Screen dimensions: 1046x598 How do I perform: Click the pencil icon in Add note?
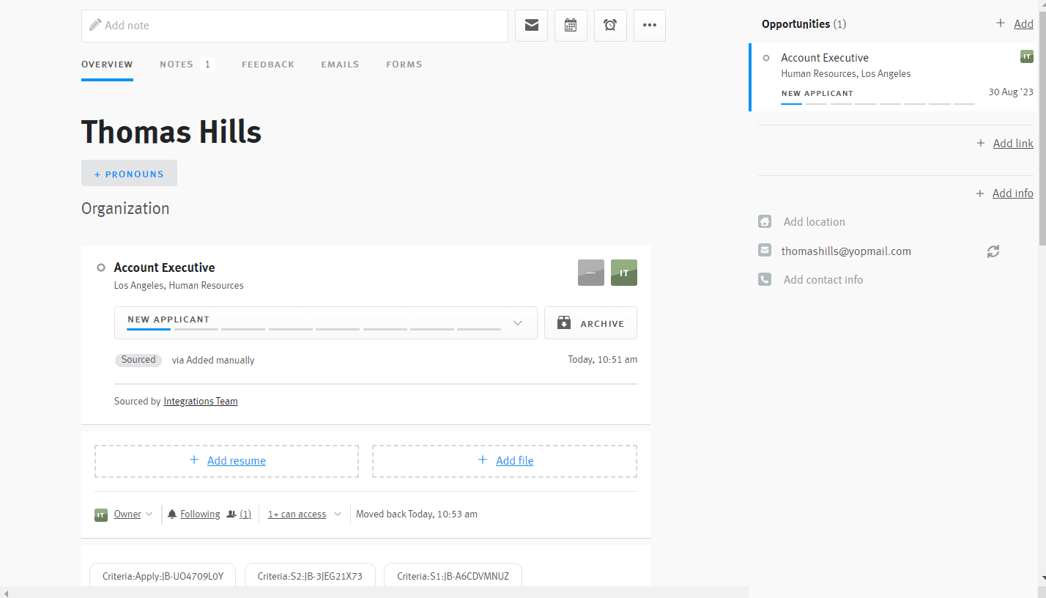click(x=95, y=25)
